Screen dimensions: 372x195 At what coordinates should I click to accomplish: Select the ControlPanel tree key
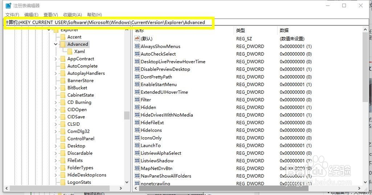click(81, 138)
